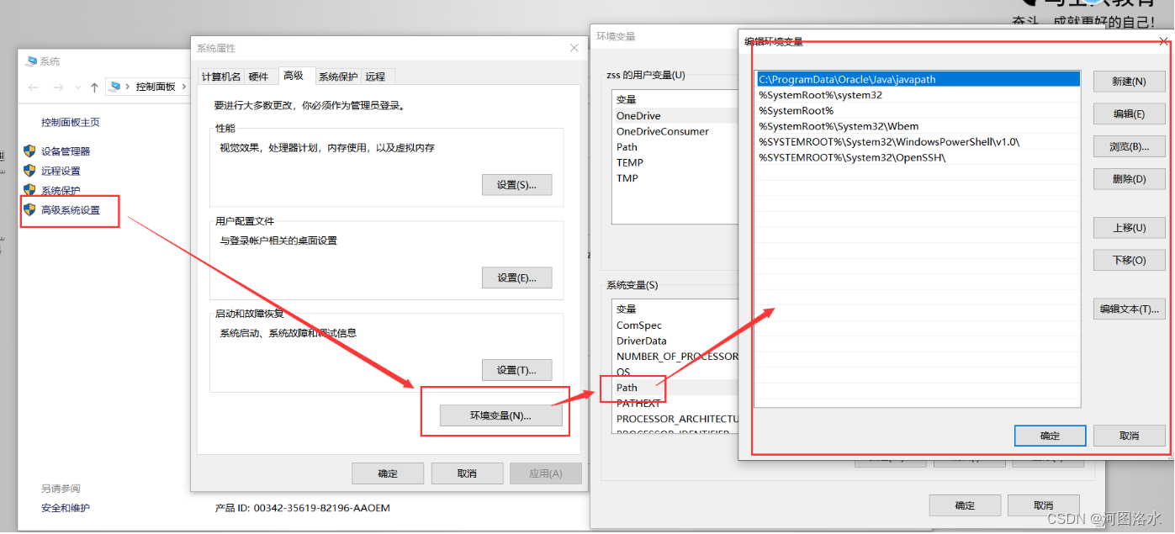Close the 编辑环境变量 dialog with X
Image resolution: width=1175 pixels, height=534 pixels.
[1163, 41]
